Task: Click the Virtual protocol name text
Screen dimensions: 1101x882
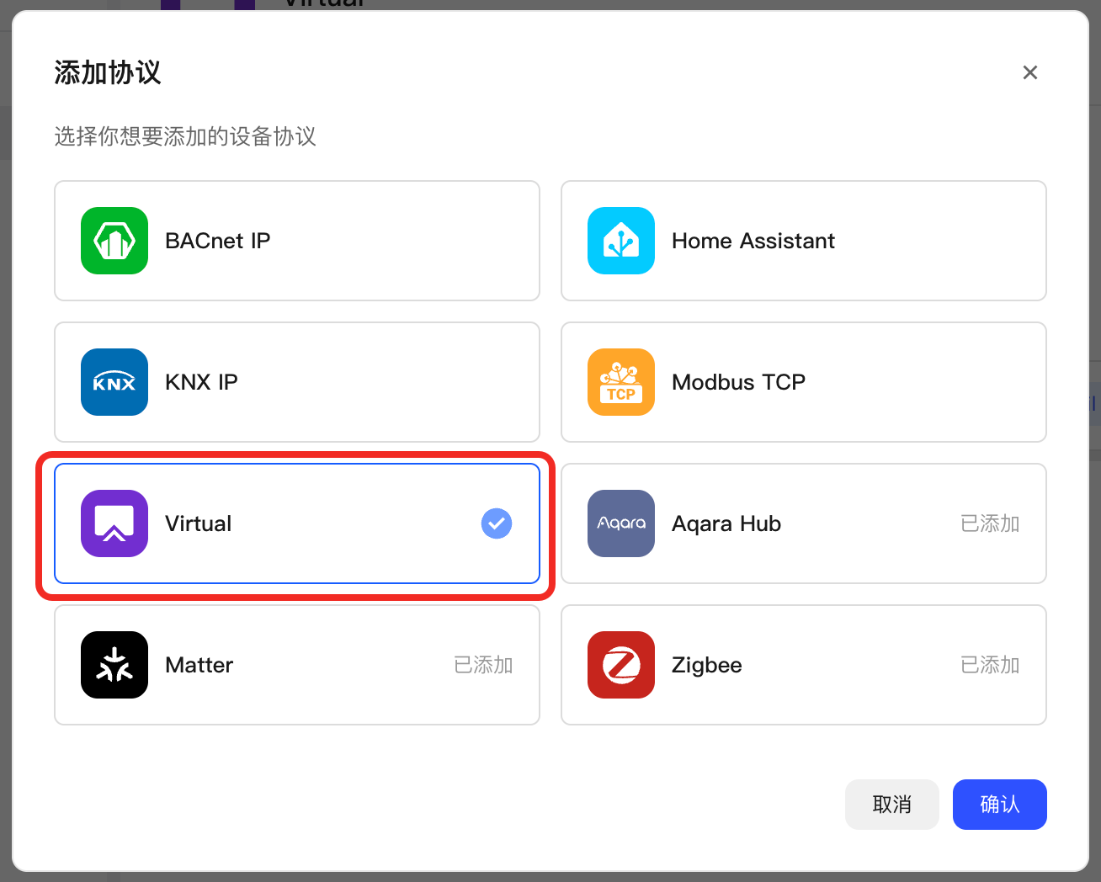Action: pyautogui.click(x=198, y=523)
